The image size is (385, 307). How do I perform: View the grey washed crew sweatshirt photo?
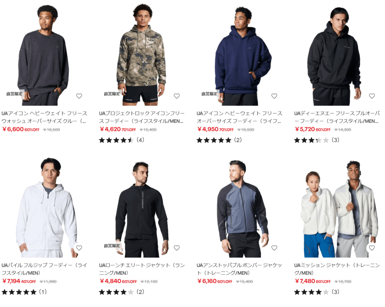click(x=44, y=54)
